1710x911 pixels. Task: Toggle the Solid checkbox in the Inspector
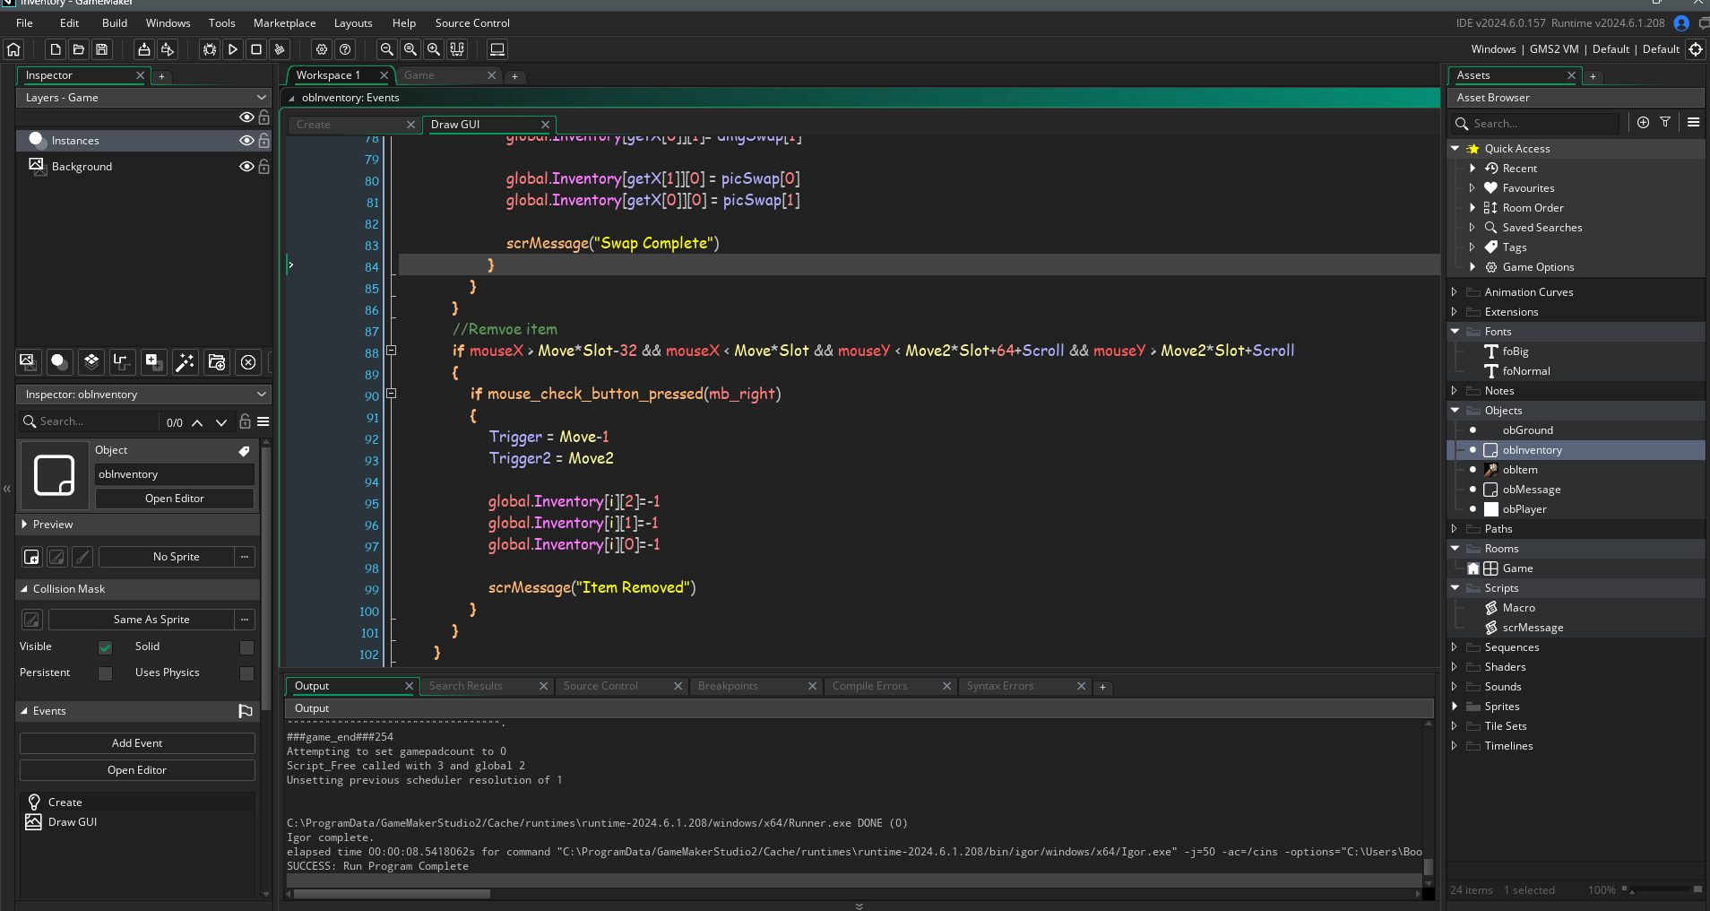tap(246, 646)
